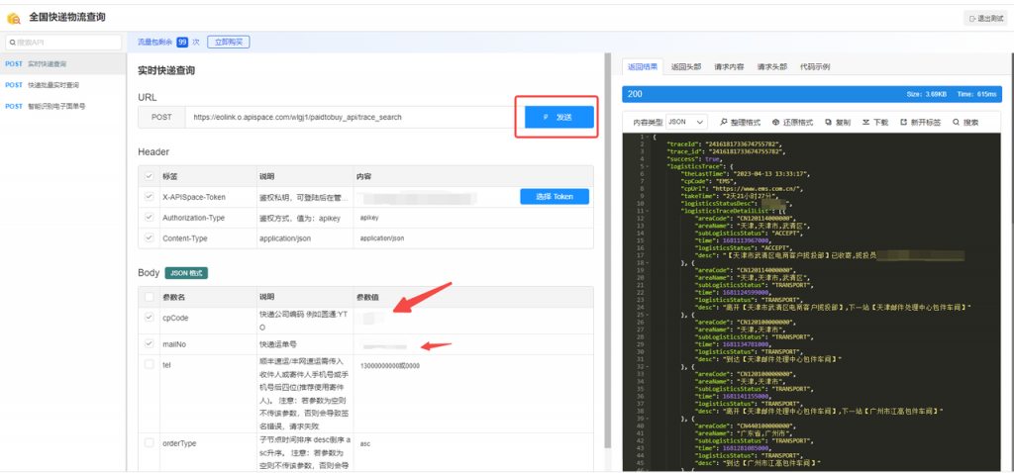Click the 全国快递物流查询 logo icon
This screenshot has width=1014, height=473.
(x=14, y=18)
